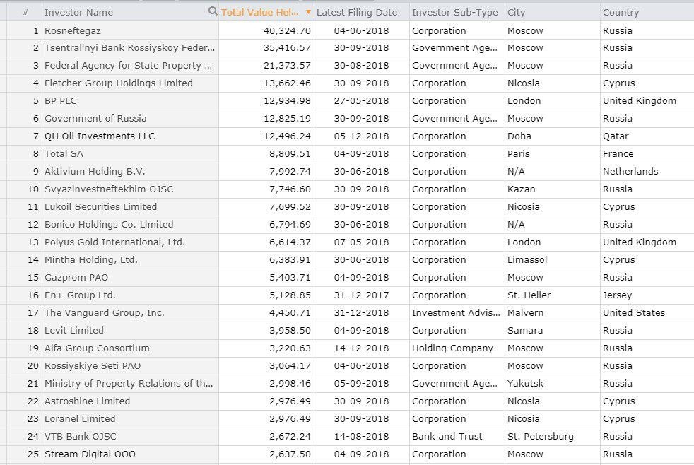Select Fletcher Group Holdings Limited
This screenshot has height=465, width=694.
point(119,83)
